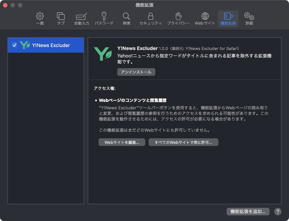Screen dimensions: 289x221
Task: Click the large Y!News Excluder logo
Action: pos(103,54)
